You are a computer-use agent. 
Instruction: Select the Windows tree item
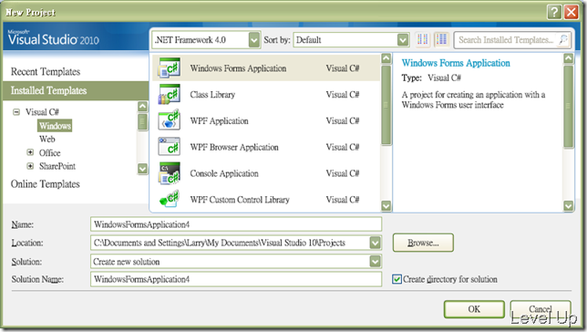click(55, 126)
